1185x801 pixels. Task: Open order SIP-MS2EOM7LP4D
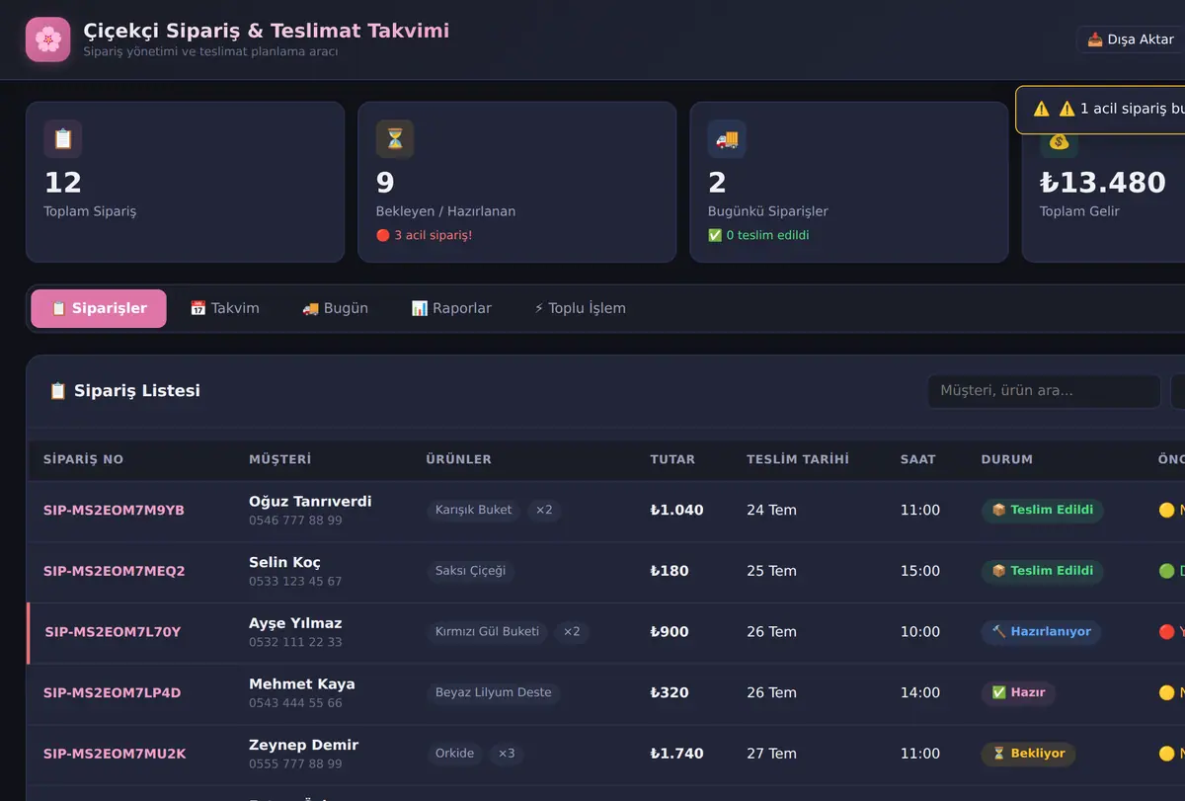(x=113, y=693)
